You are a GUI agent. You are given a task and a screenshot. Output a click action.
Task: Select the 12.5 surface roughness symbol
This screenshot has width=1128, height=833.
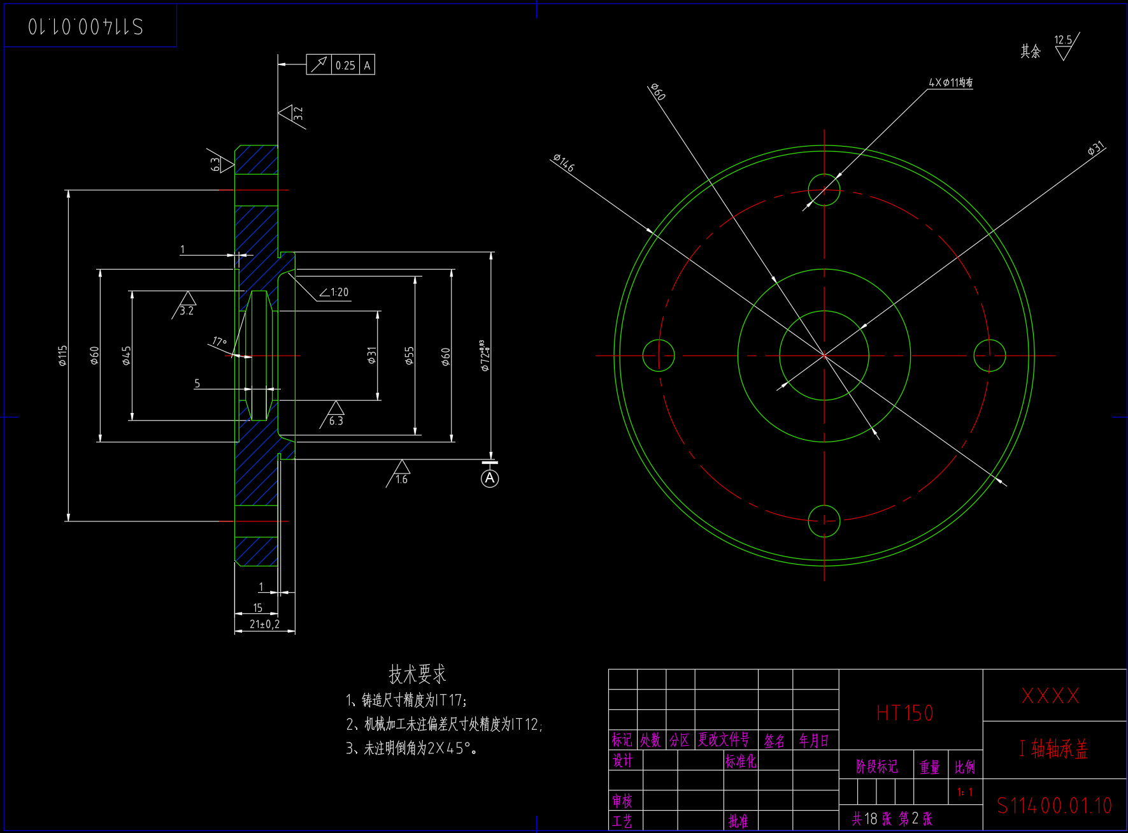[x=1065, y=48]
